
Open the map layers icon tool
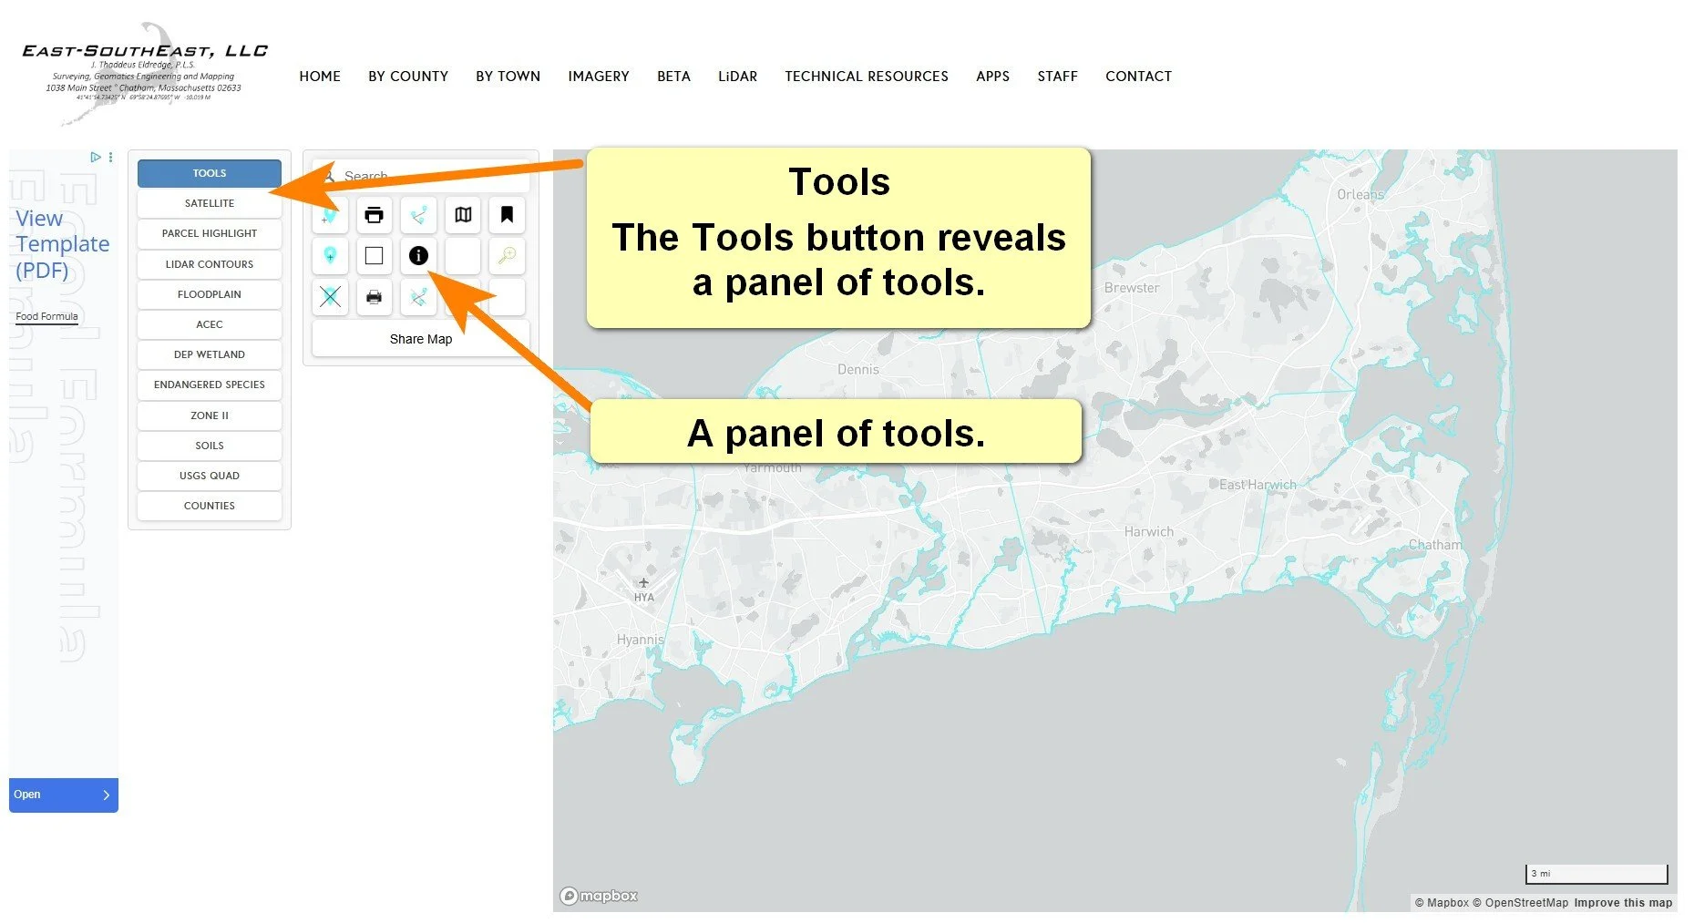[463, 215]
